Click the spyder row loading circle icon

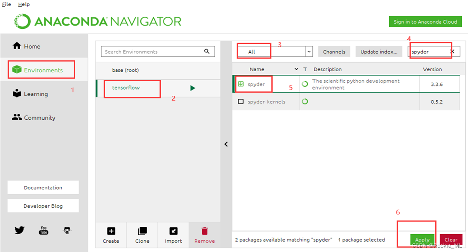pos(305,84)
